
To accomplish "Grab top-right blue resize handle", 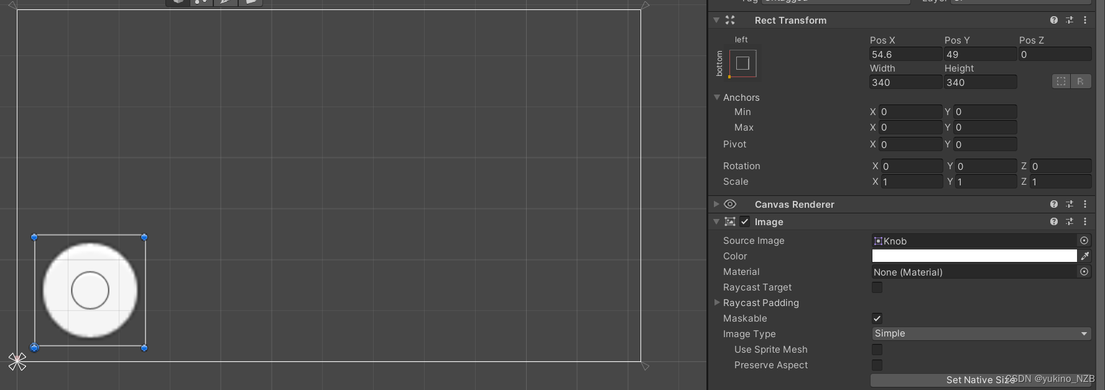I will pos(144,237).
